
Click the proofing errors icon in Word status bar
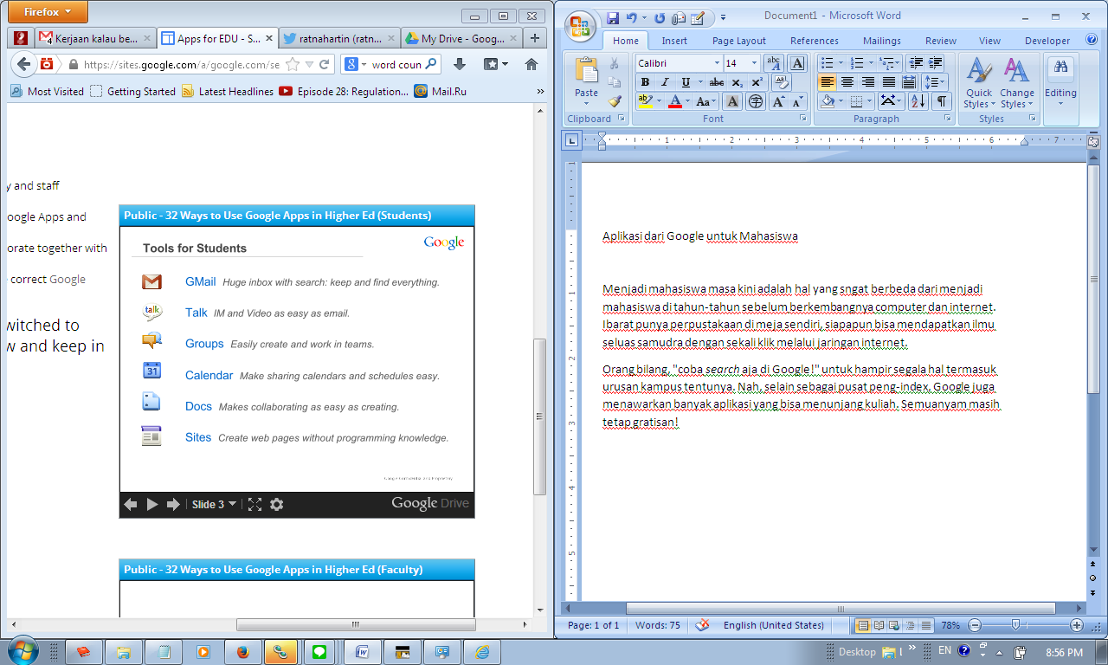(x=703, y=625)
